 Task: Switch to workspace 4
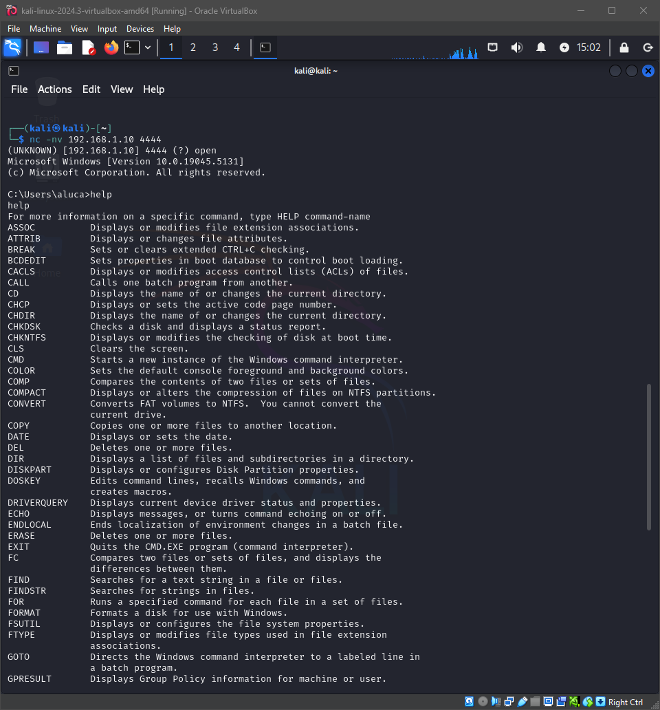tap(236, 47)
